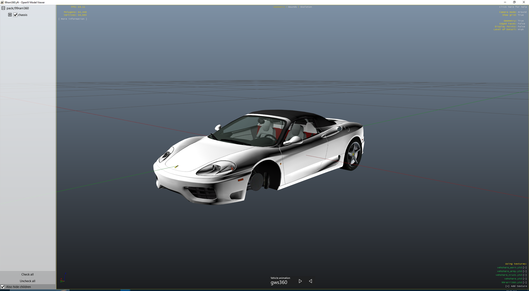Open the More information link

(73, 19)
